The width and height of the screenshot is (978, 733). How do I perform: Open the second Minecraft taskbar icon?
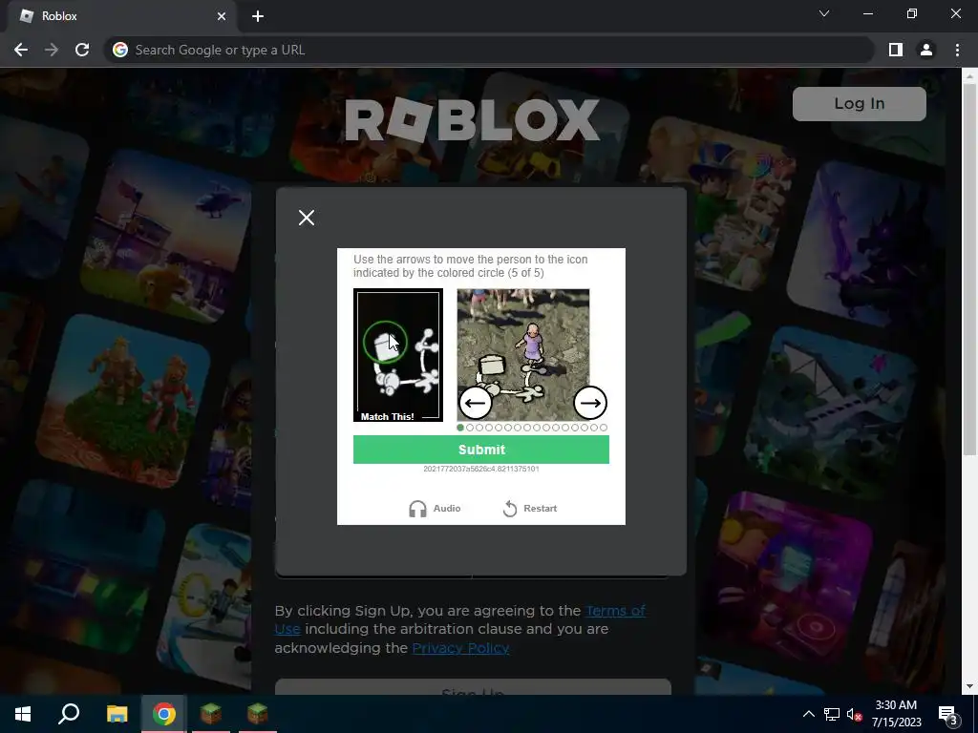258,714
